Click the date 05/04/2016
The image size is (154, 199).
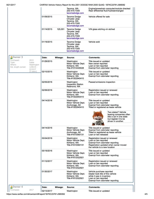click(x=47, y=138)
